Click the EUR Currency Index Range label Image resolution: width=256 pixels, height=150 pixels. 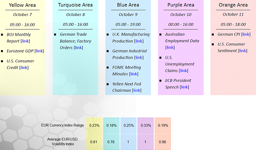point(63,125)
